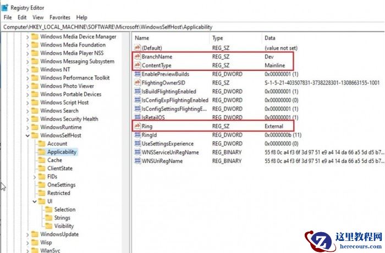This screenshot has width=385, height=253.
Task: Expand the Windows Media Player NSS key
Action: [x=28, y=53]
